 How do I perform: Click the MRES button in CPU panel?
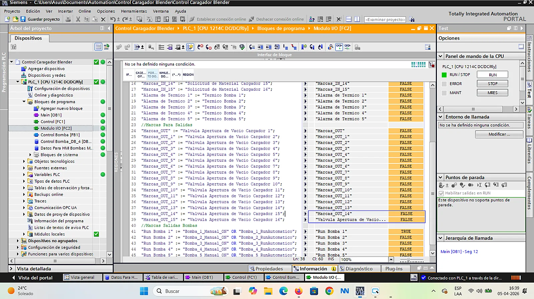click(x=493, y=93)
